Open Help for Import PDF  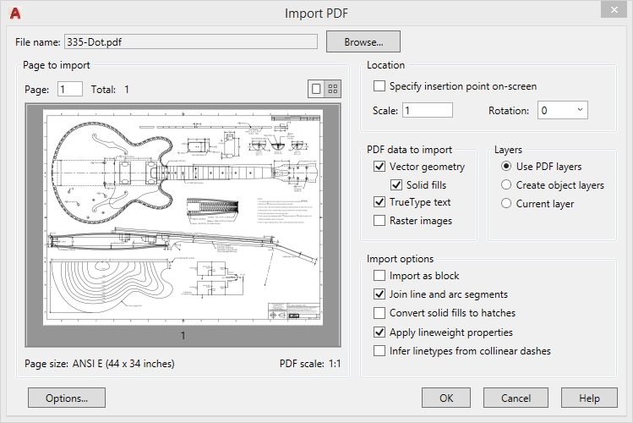pyautogui.click(x=589, y=398)
